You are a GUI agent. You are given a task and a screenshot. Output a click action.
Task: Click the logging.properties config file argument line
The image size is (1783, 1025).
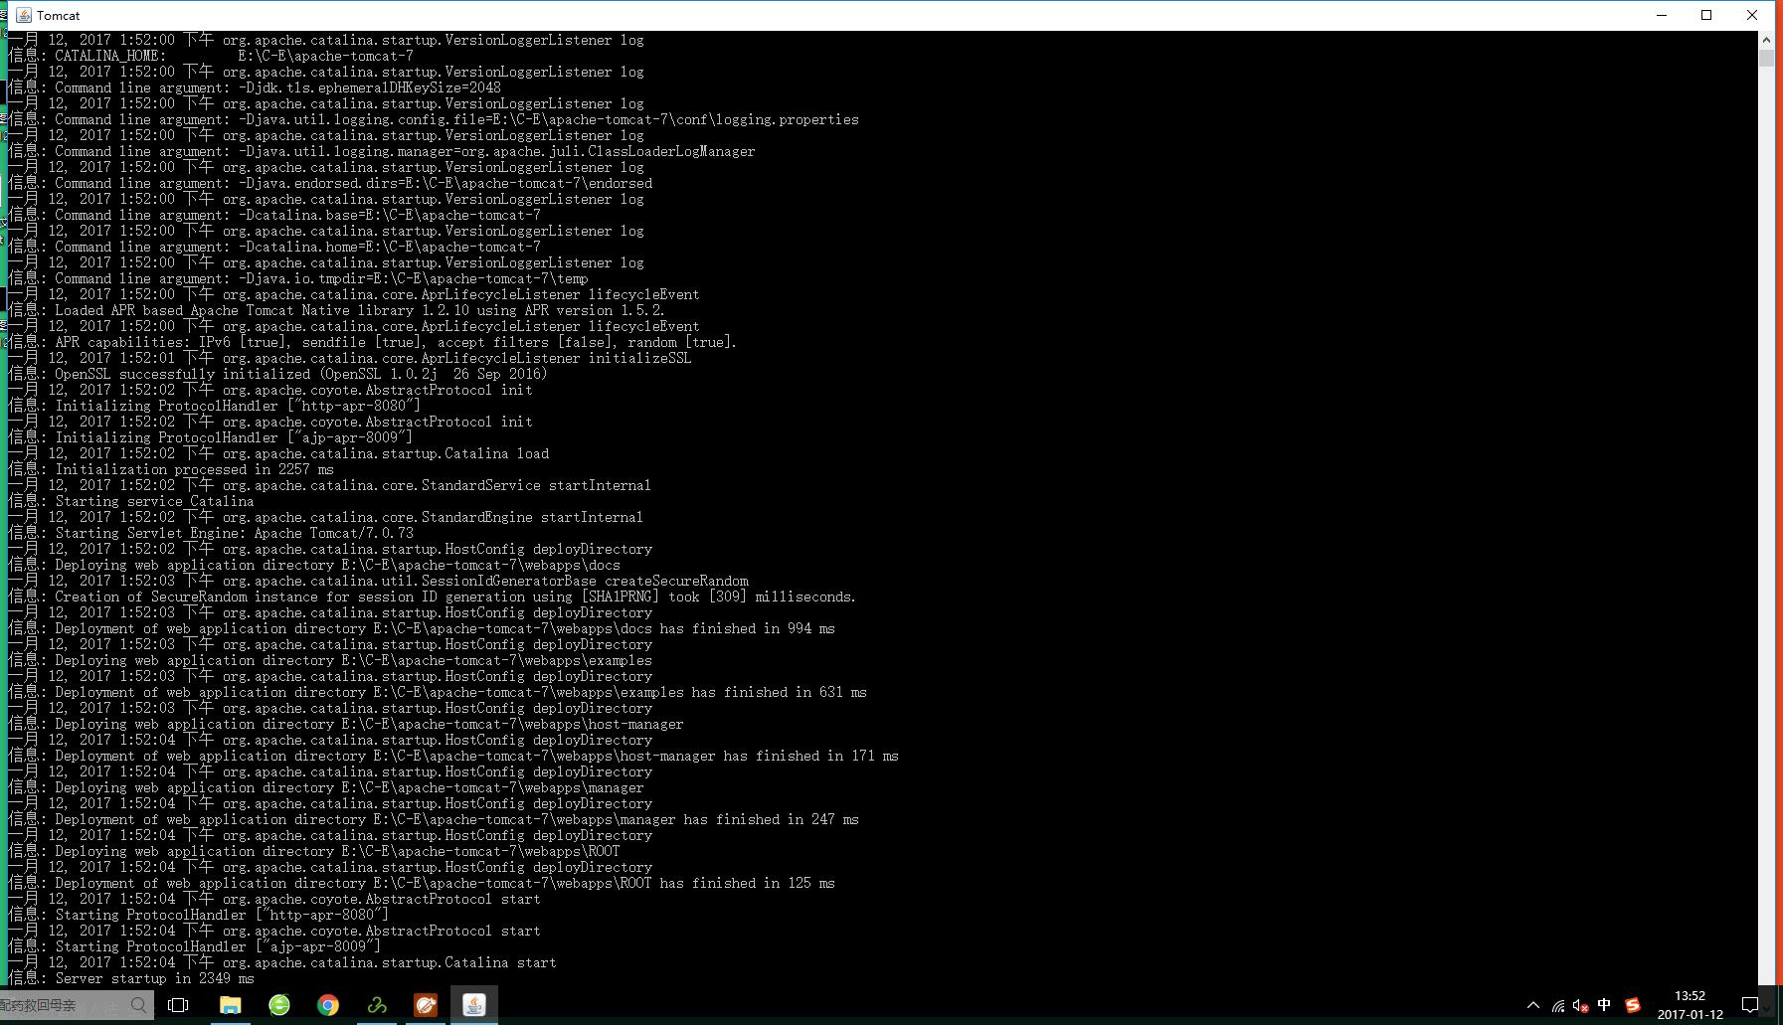click(x=434, y=119)
